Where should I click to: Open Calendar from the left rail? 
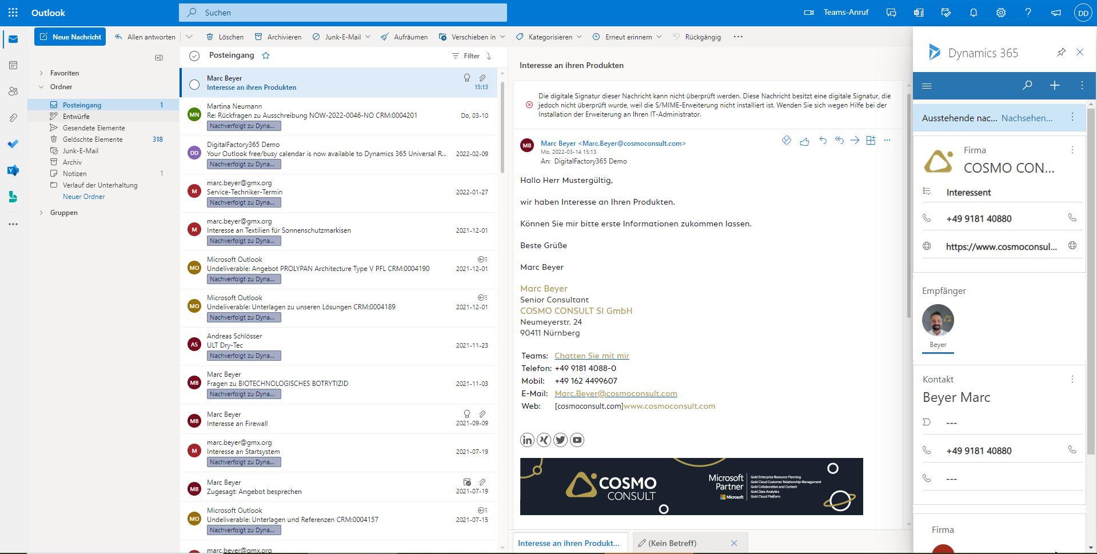(13, 65)
